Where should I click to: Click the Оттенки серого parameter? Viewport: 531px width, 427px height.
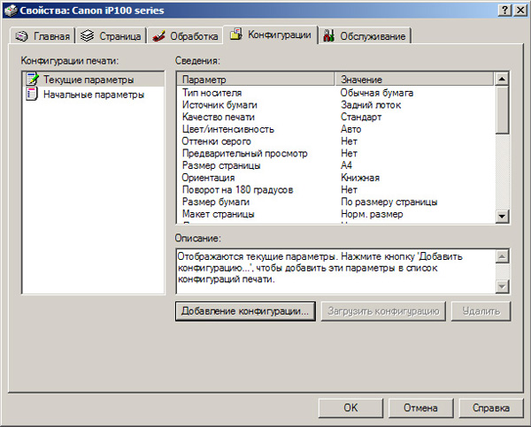click(x=217, y=141)
